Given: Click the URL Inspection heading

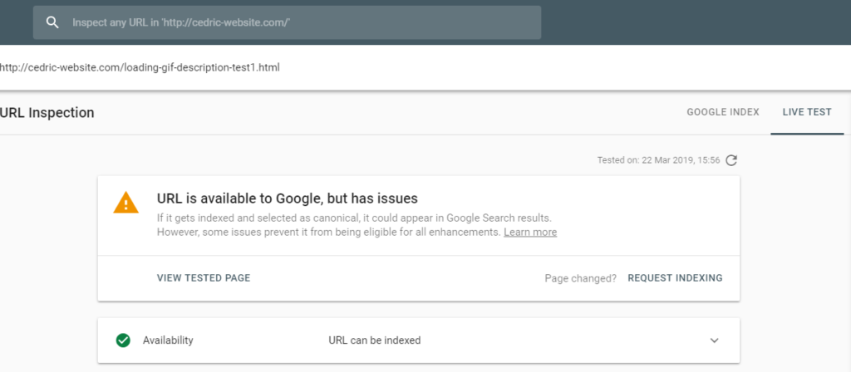Looking at the screenshot, I should (x=47, y=113).
